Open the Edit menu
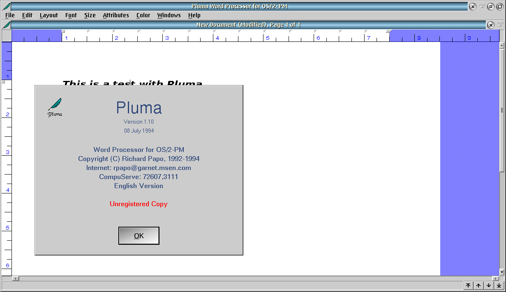The image size is (506, 292). (27, 15)
